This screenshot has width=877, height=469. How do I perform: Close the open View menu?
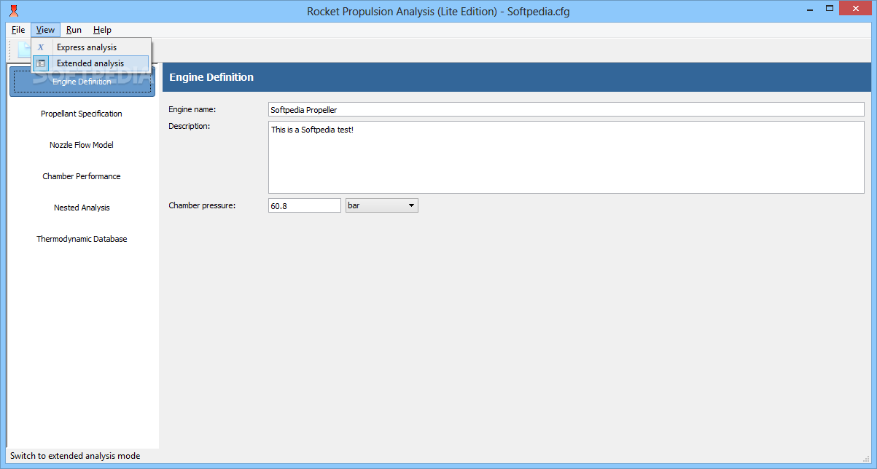pos(45,30)
